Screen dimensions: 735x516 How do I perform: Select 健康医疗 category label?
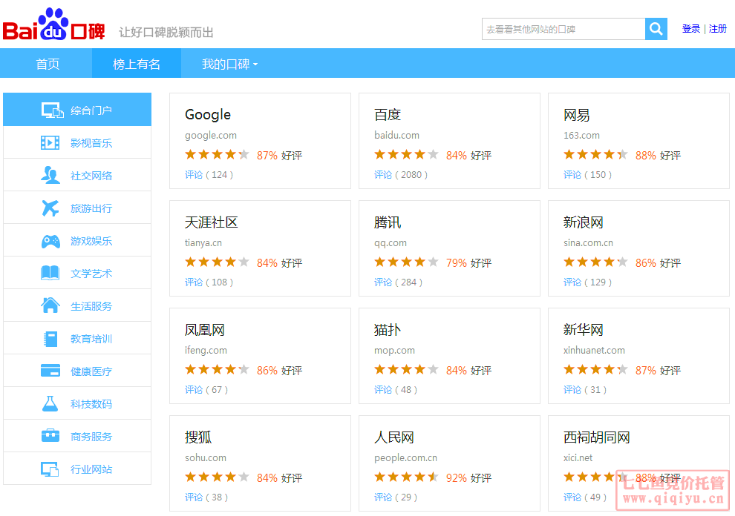click(x=91, y=371)
